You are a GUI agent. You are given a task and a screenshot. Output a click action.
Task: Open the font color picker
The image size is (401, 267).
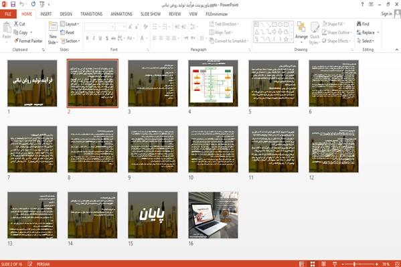(x=143, y=38)
